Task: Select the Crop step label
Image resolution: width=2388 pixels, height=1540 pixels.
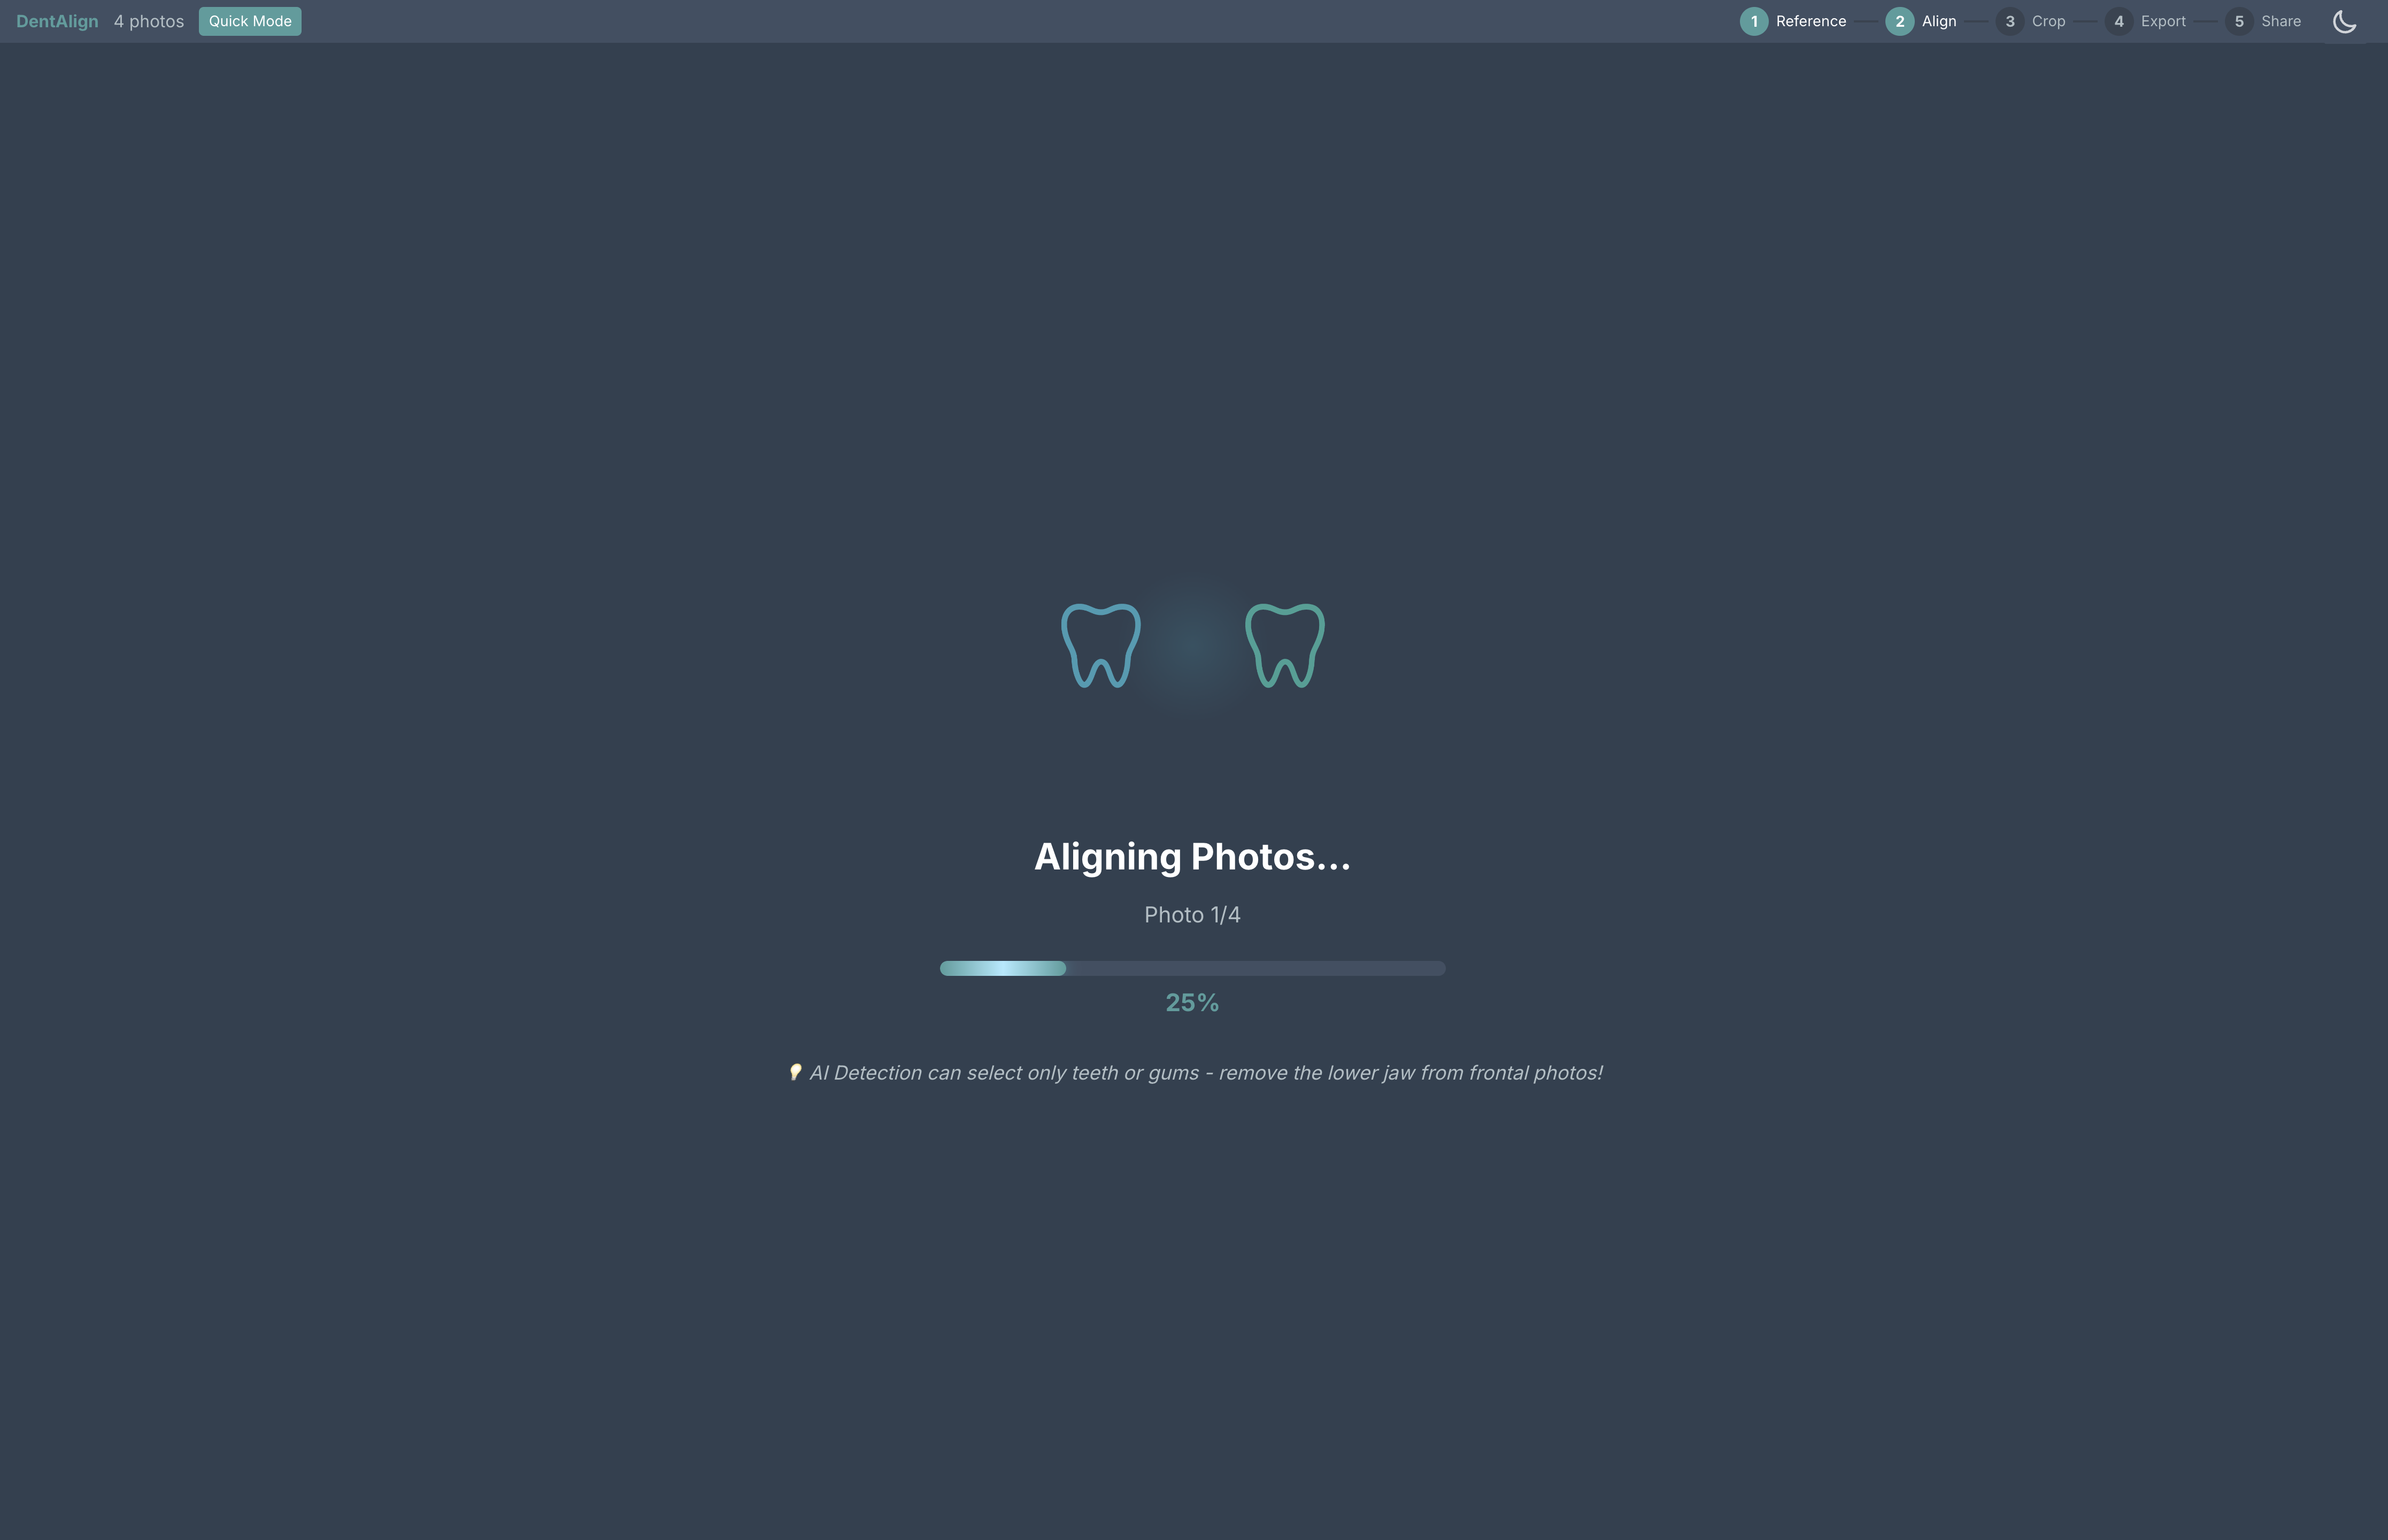Action: click(x=2048, y=22)
